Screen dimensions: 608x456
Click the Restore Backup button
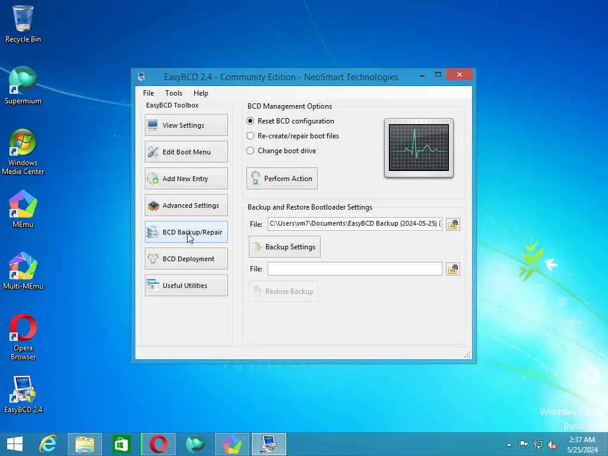click(x=283, y=291)
